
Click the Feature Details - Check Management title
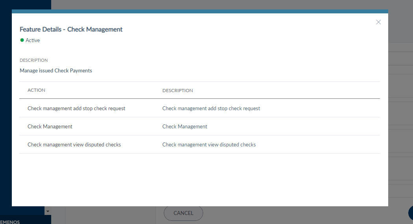click(71, 30)
